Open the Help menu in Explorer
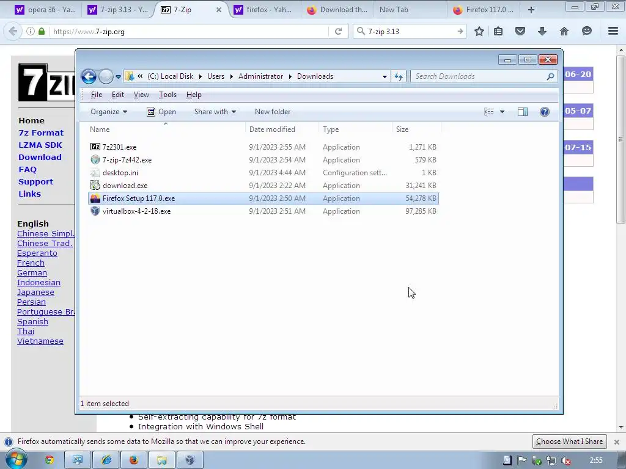Screen dimensions: 626x469 point(194,95)
